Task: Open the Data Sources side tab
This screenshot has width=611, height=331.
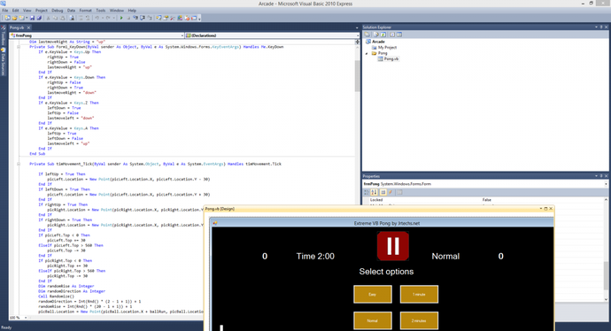Action: 4,62
